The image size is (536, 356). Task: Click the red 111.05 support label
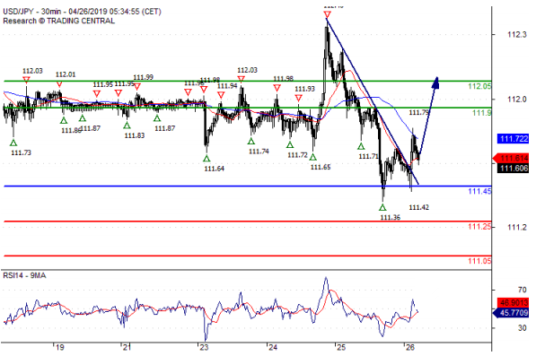[479, 261]
